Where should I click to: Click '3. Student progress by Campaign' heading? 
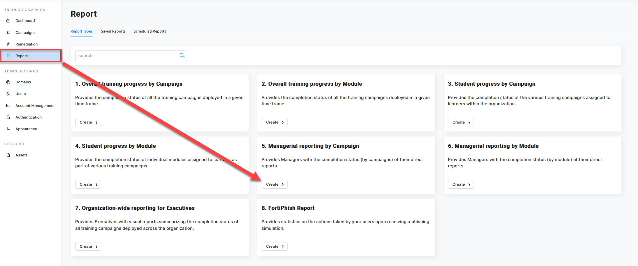click(x=492, y=84)
